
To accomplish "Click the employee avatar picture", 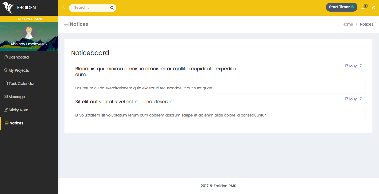I will (x=29, y=33).
